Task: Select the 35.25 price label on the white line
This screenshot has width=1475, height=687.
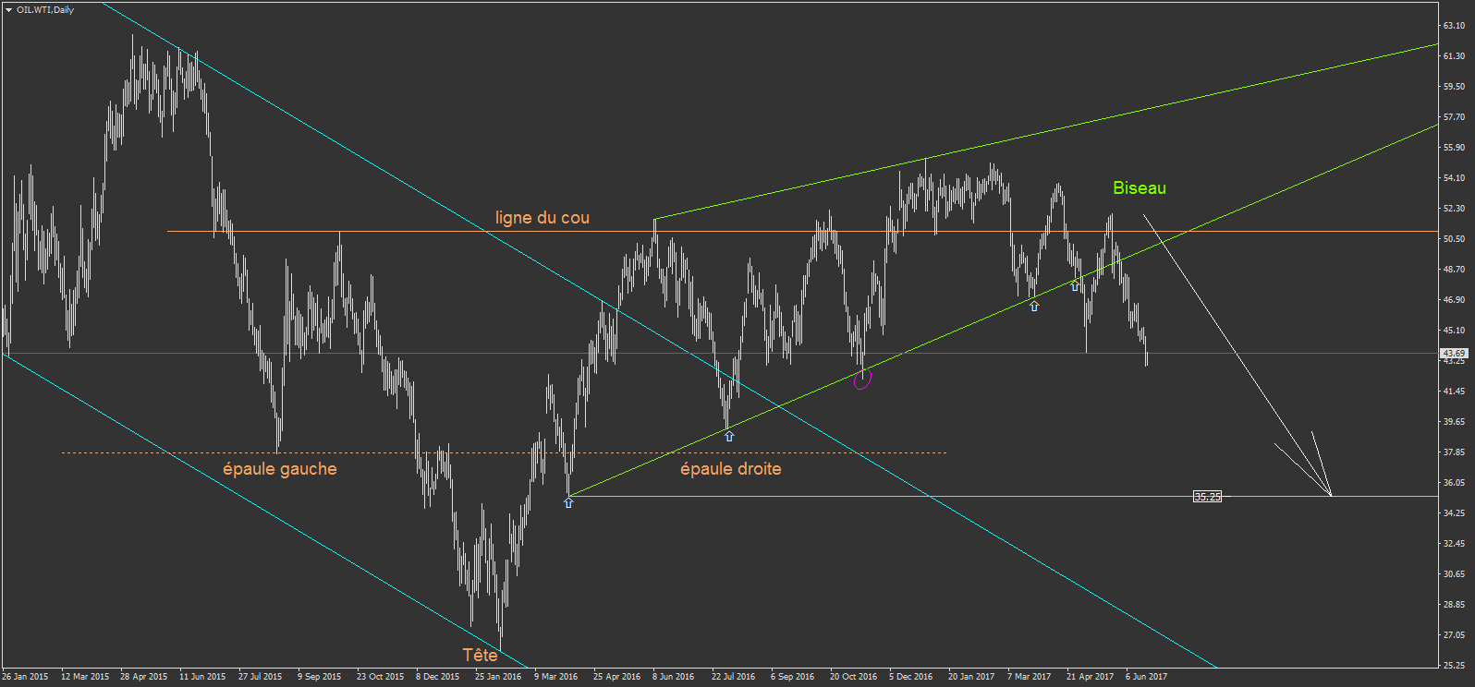Action: [x=1207, y=497]
